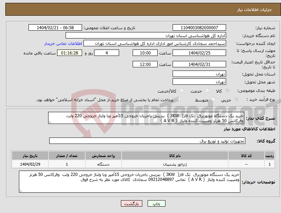Click the واحد شمارش column header
This screenshot has width=281, height=213.
[x=103, y=156]
